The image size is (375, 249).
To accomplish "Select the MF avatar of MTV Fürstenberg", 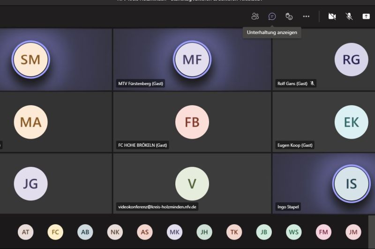I will click(x=192, y=60).
